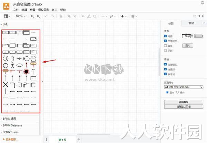Enable the 阴影 shadow checkbox

click(x=165, y=51)
